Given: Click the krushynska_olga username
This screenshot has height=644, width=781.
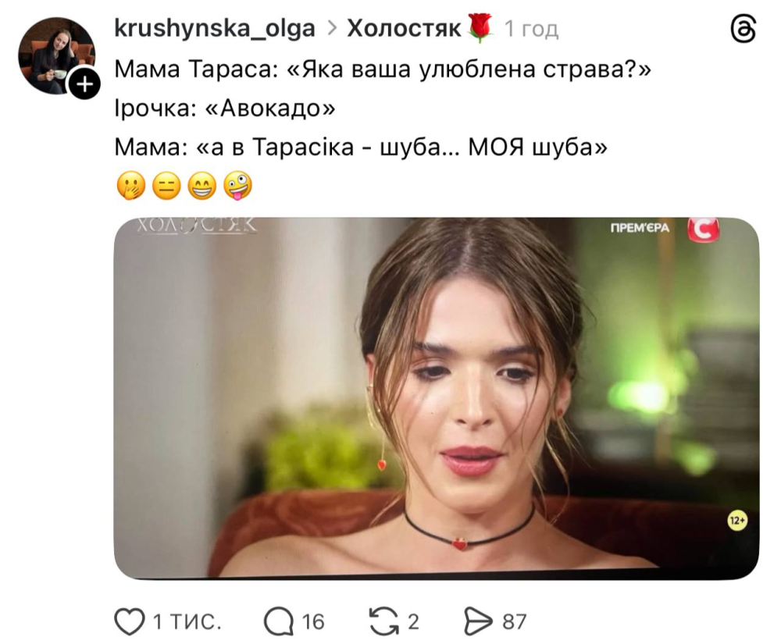Looking at the screenshot, I should pyautogui.click(x=215, y=28).
